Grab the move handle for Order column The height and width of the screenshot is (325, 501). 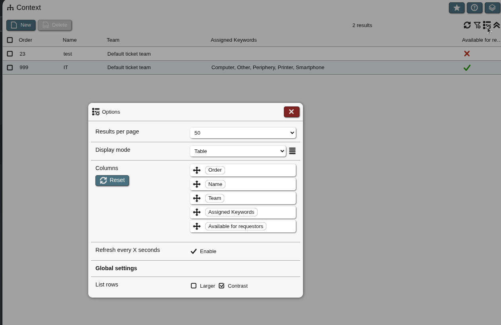pos(197,170)
